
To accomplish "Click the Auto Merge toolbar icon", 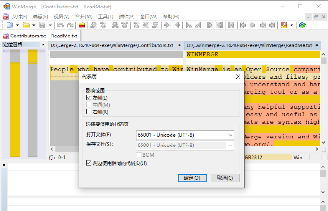I will [x=231, y=25].
